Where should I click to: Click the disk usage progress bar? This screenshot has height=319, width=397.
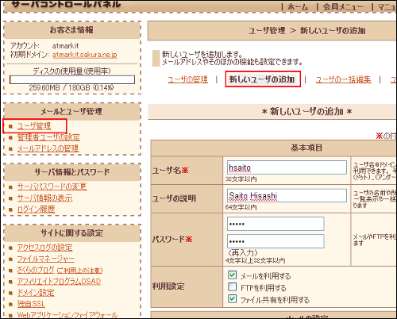[72, 79]
